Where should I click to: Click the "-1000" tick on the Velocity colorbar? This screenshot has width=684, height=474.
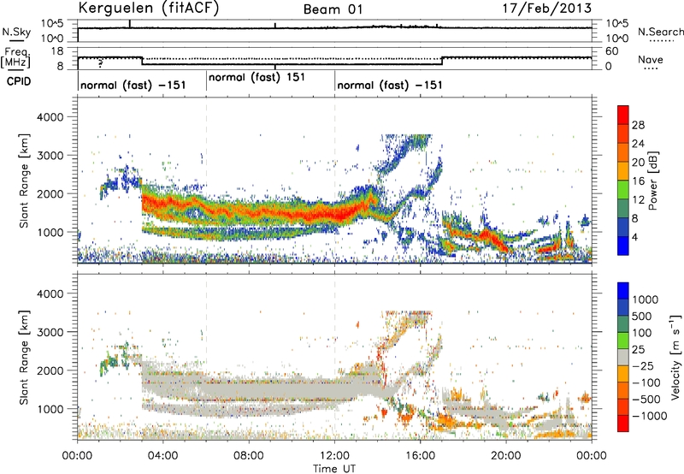point(649,416)
